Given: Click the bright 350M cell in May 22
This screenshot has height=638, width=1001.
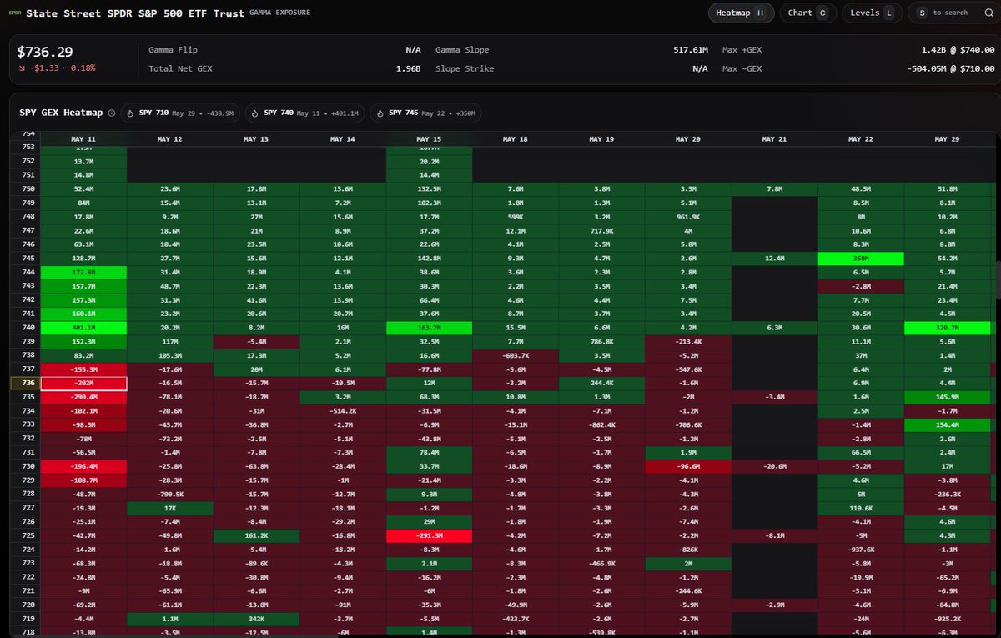Looking at the screenshot, I should point(861,258).
